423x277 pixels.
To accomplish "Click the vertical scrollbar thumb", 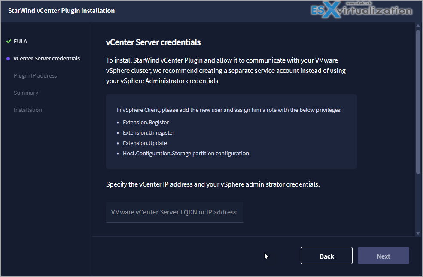I will point(418,102).
